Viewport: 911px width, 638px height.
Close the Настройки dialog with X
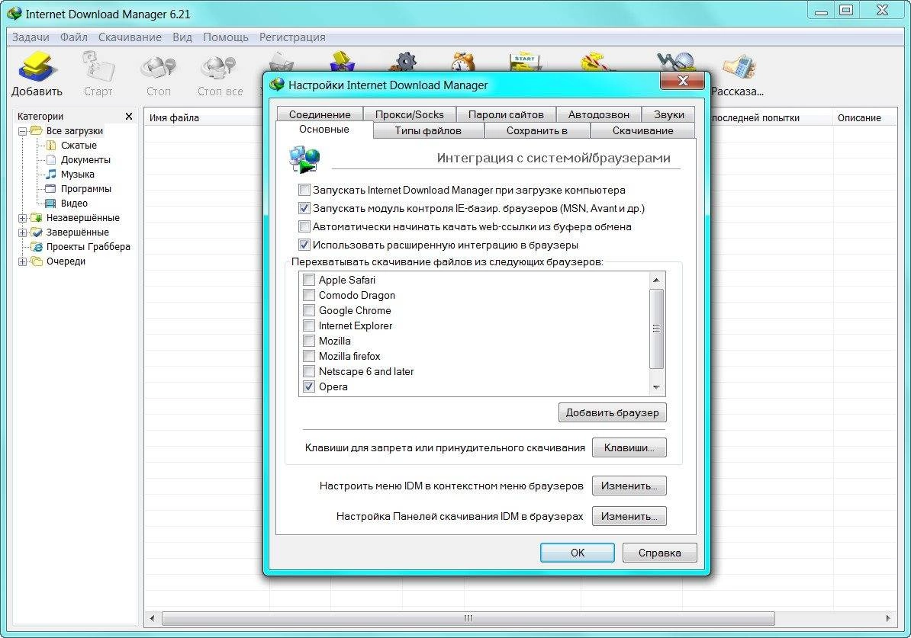[x=683, y=81]
